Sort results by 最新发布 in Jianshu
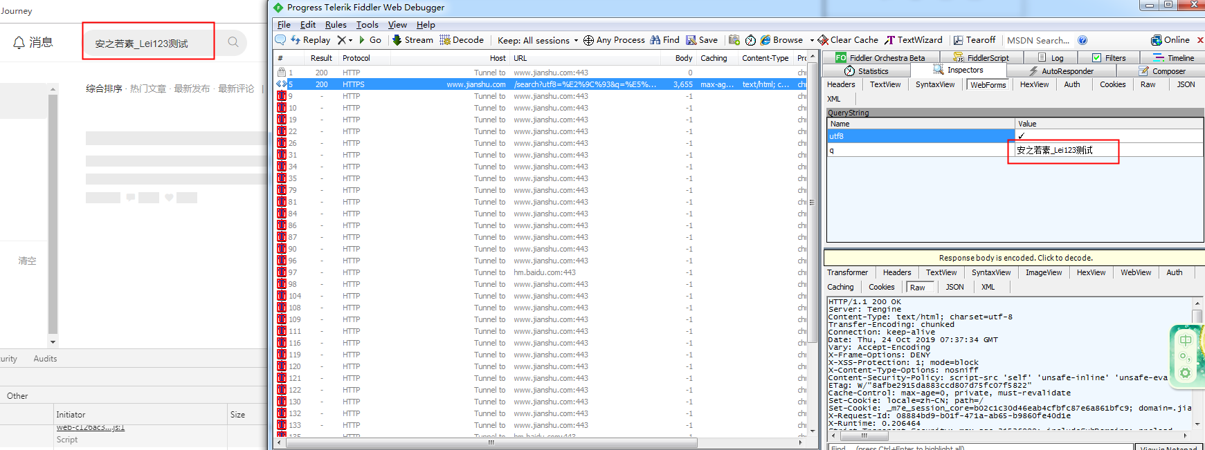This screenshot has width=1205, height=450. 192,88
